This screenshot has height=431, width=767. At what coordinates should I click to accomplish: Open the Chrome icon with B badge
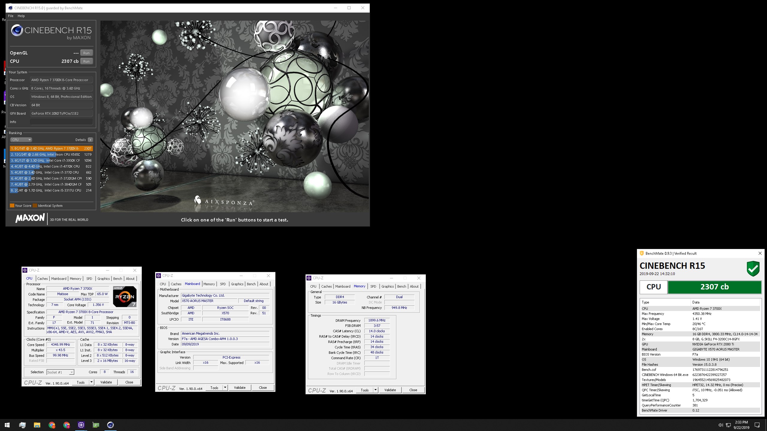67,425
